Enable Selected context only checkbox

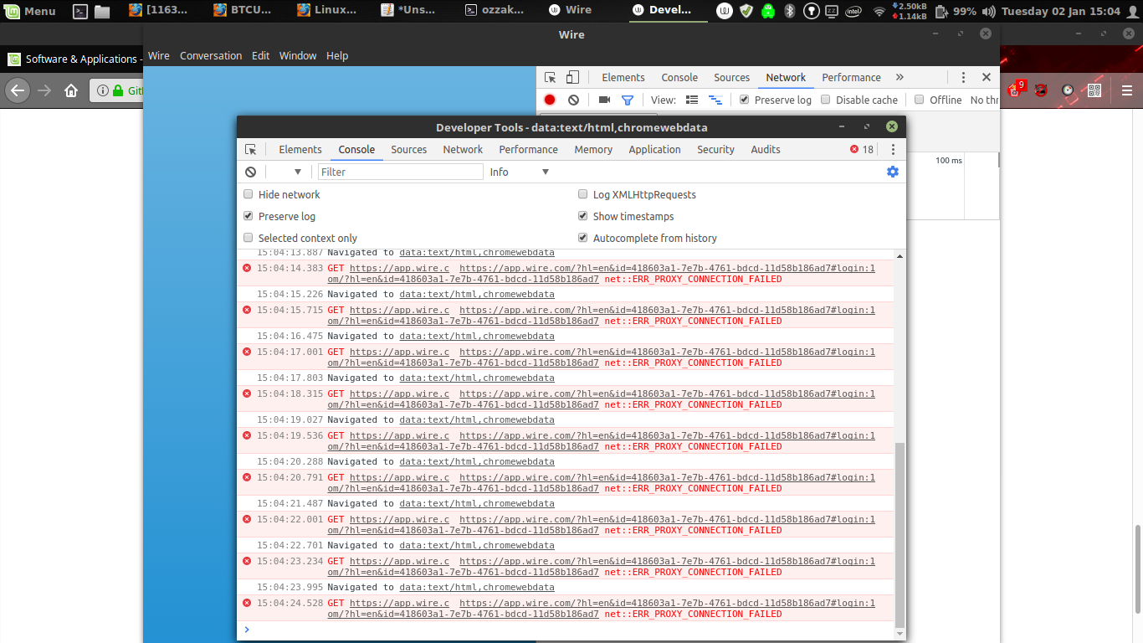pos(249,238)
